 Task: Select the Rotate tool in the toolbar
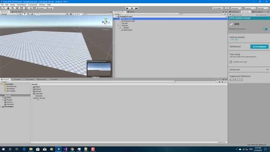coord(13,8)
